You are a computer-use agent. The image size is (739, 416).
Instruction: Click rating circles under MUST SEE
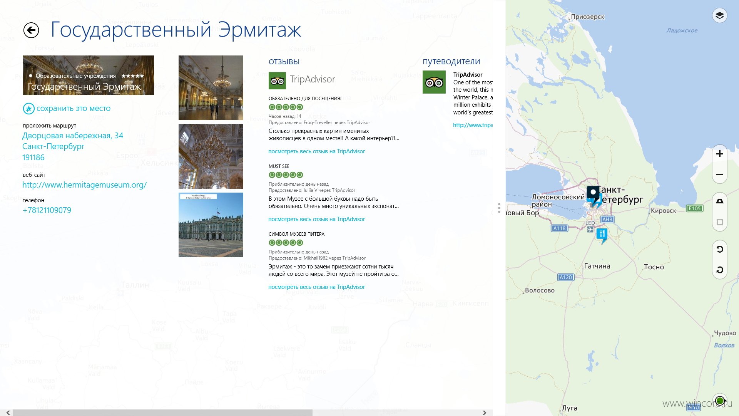286,175
